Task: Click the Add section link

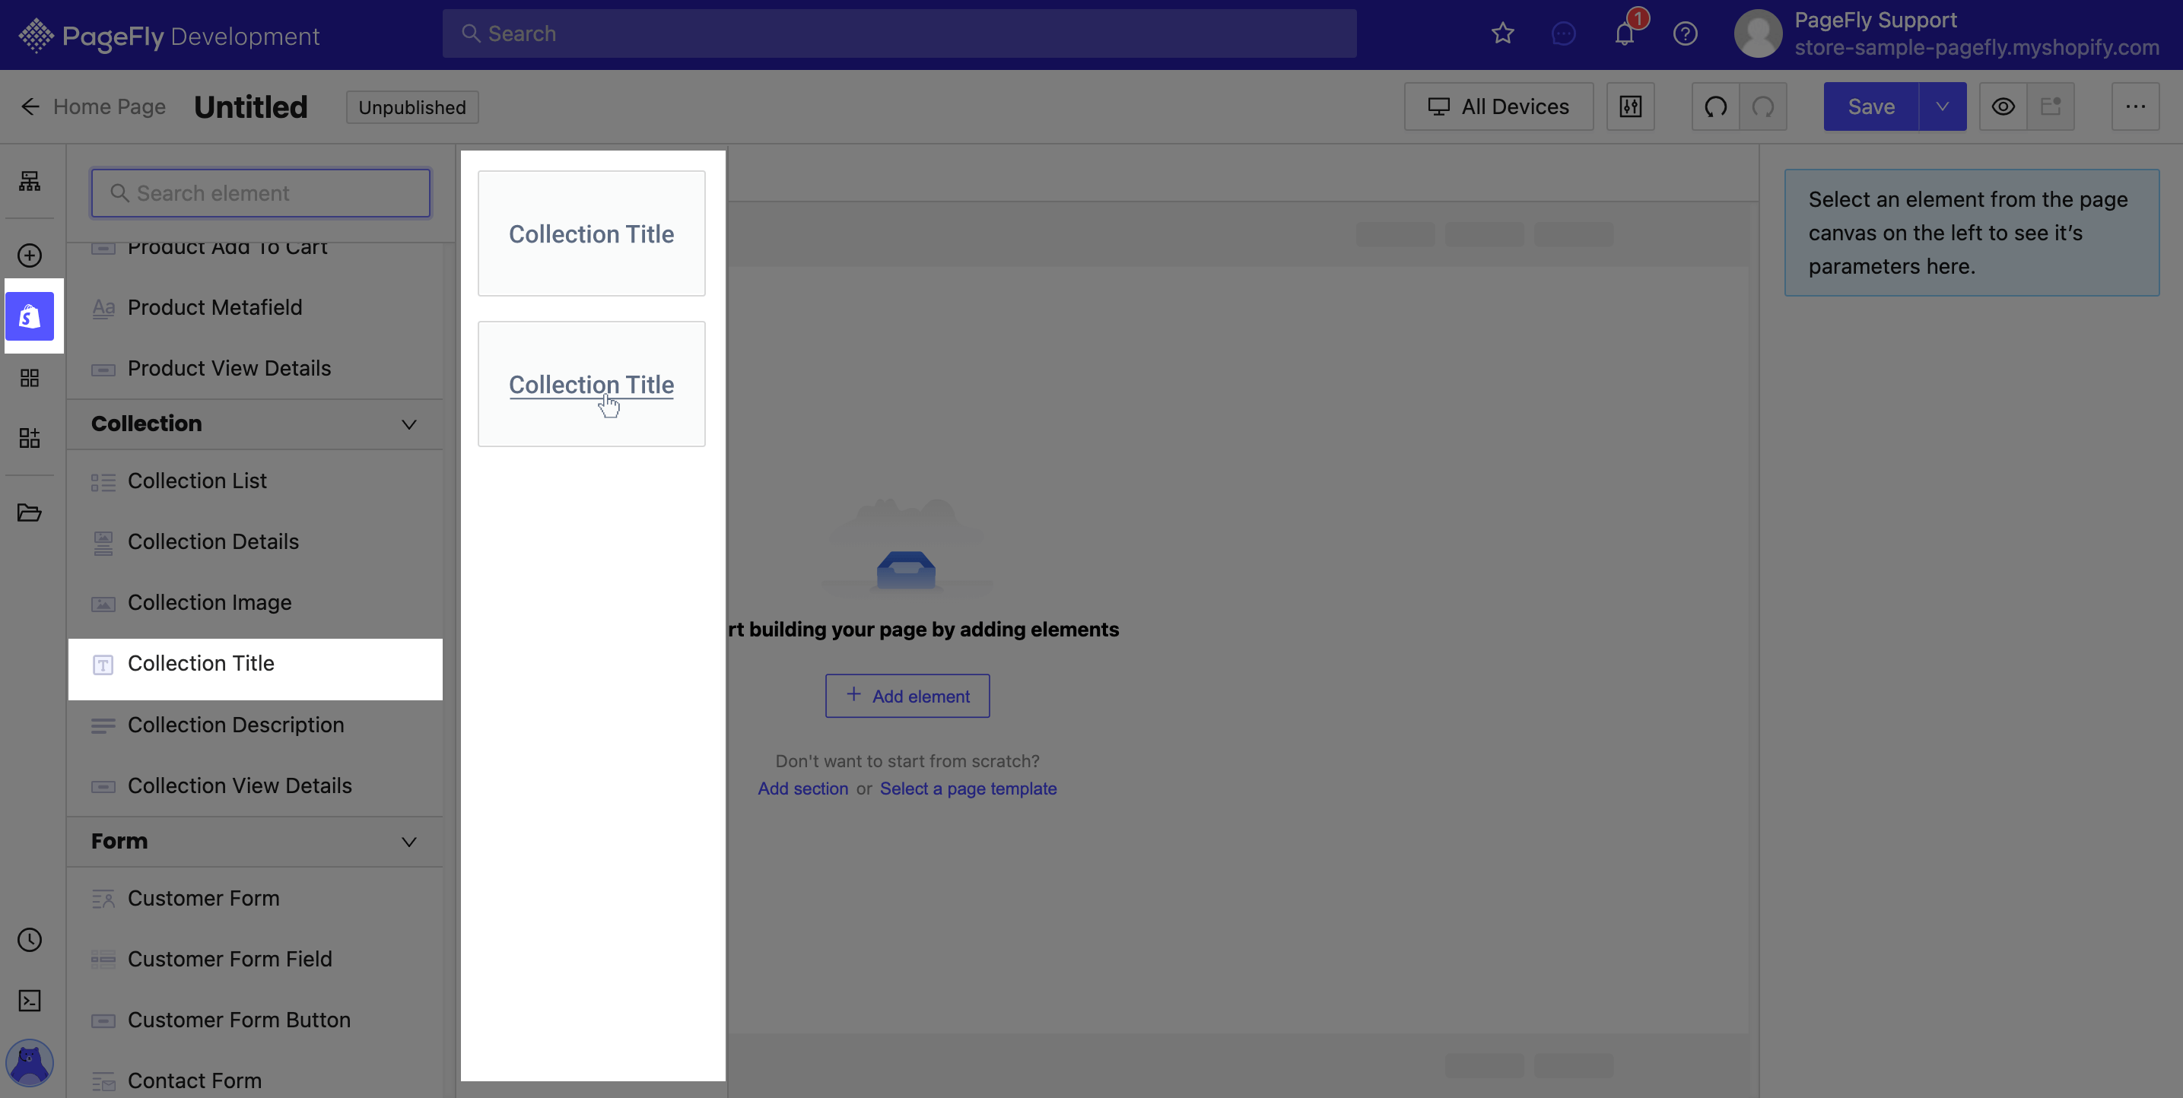Action: point(802,789)
